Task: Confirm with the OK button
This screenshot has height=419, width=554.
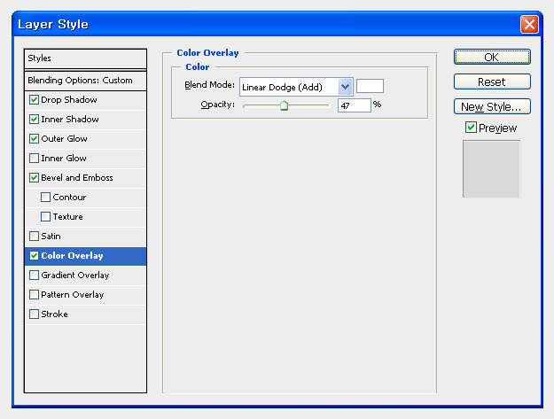Action: click(x=492, y=57)
